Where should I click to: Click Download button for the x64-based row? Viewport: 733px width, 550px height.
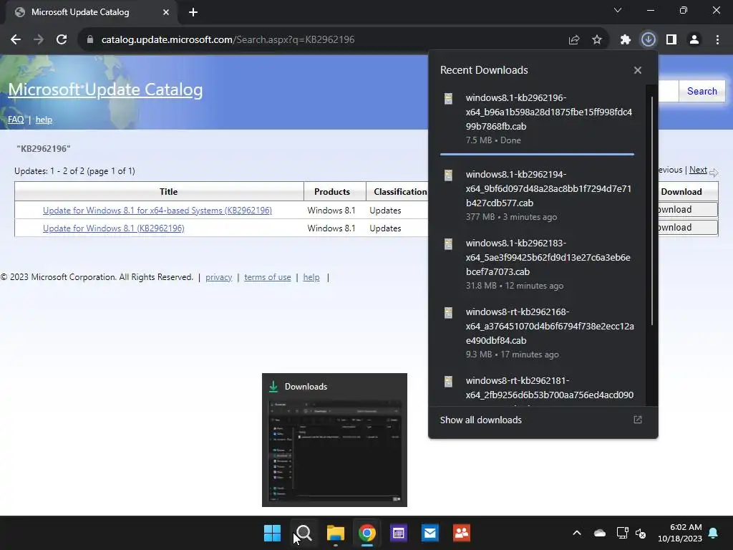tap(687, 210)
